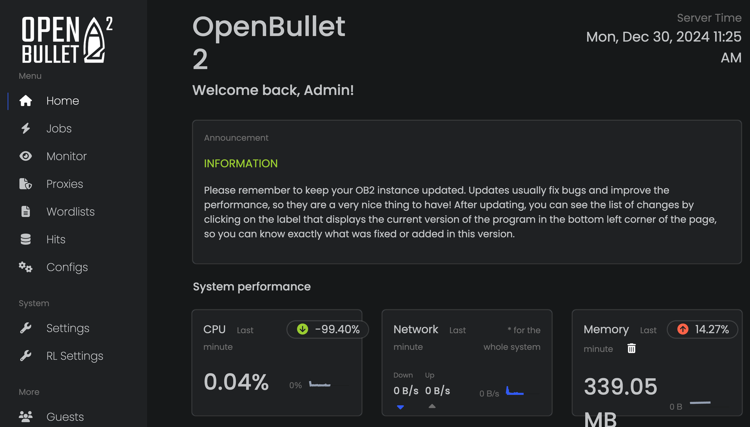Click the 339.05 MB memory value

point(621,402)
